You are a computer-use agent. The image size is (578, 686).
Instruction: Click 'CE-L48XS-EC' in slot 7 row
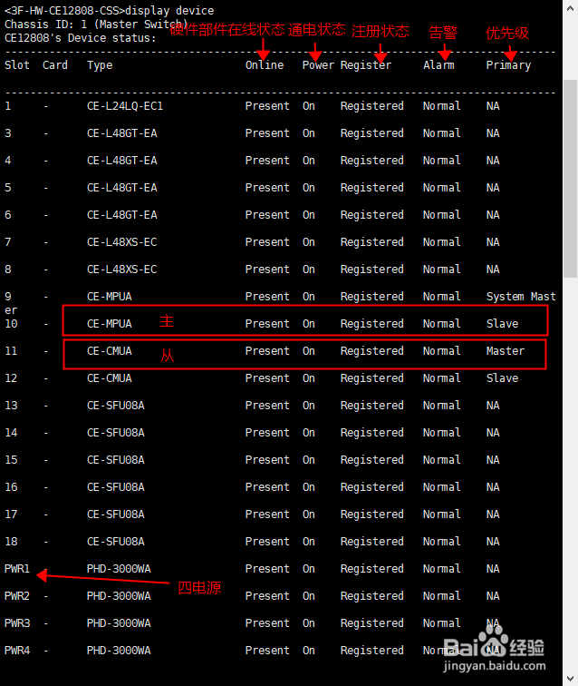coord(122,242)
